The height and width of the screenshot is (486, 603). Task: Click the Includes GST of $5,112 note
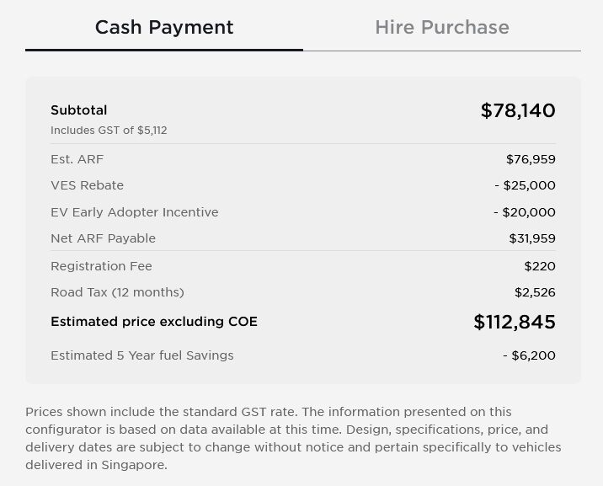coord(109,131)
